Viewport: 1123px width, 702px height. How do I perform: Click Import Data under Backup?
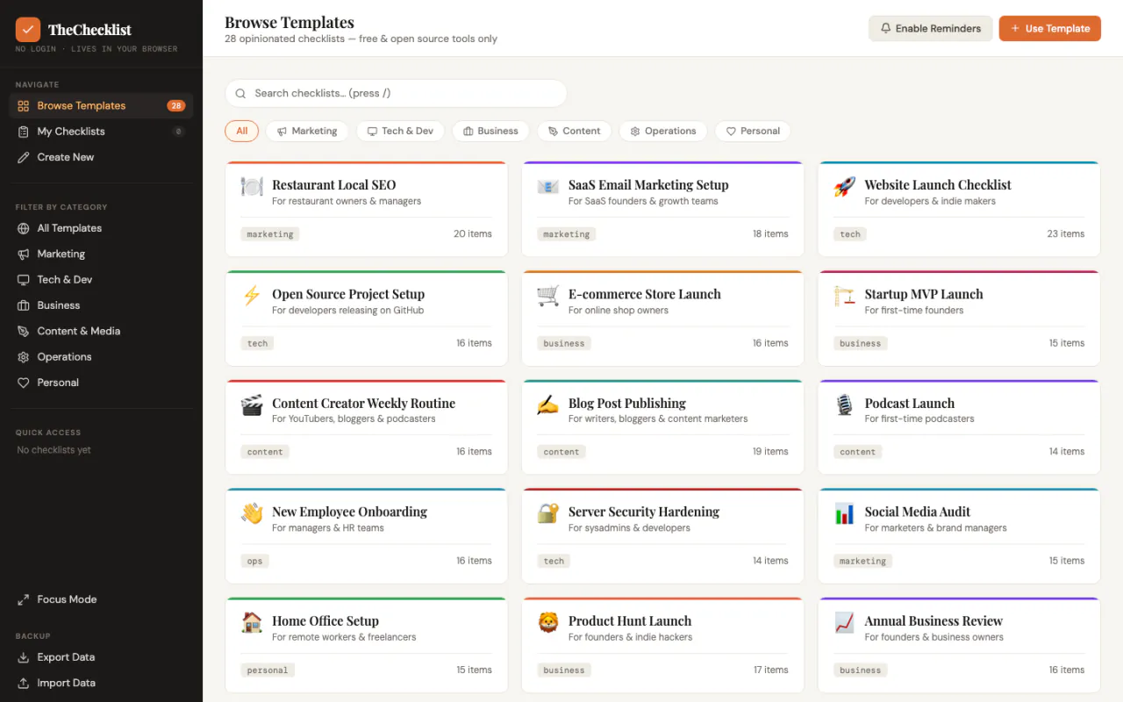tap(101, 683)
